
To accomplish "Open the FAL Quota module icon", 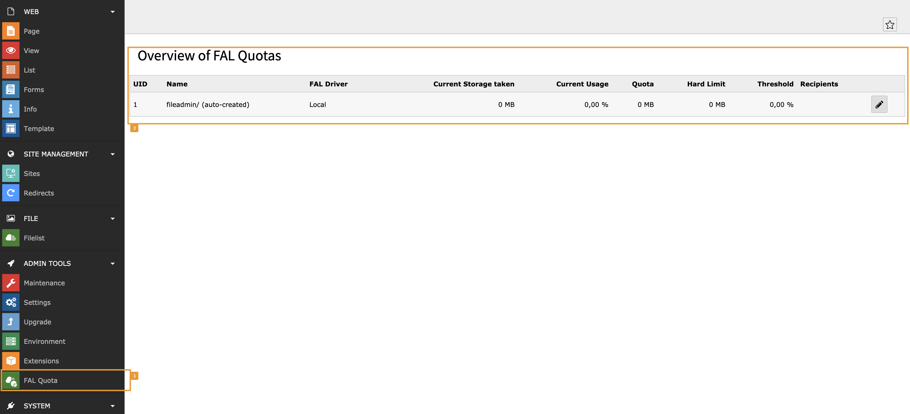I will click(x=11, y=380).
